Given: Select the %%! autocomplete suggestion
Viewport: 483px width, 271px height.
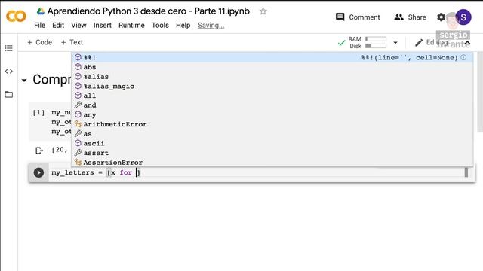Looking at the screenshot, I should (272, 57).
